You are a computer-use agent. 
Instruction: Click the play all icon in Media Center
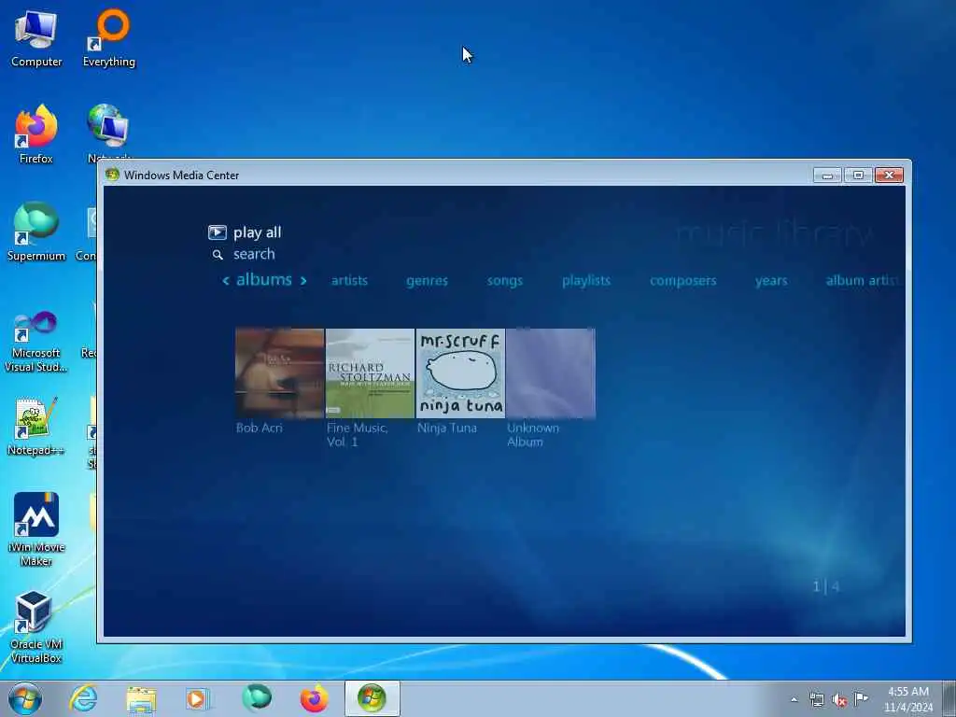point(217,232)
